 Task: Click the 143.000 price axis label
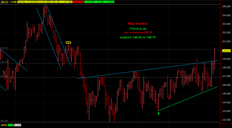pyautogui.click(x=227, y=111)
